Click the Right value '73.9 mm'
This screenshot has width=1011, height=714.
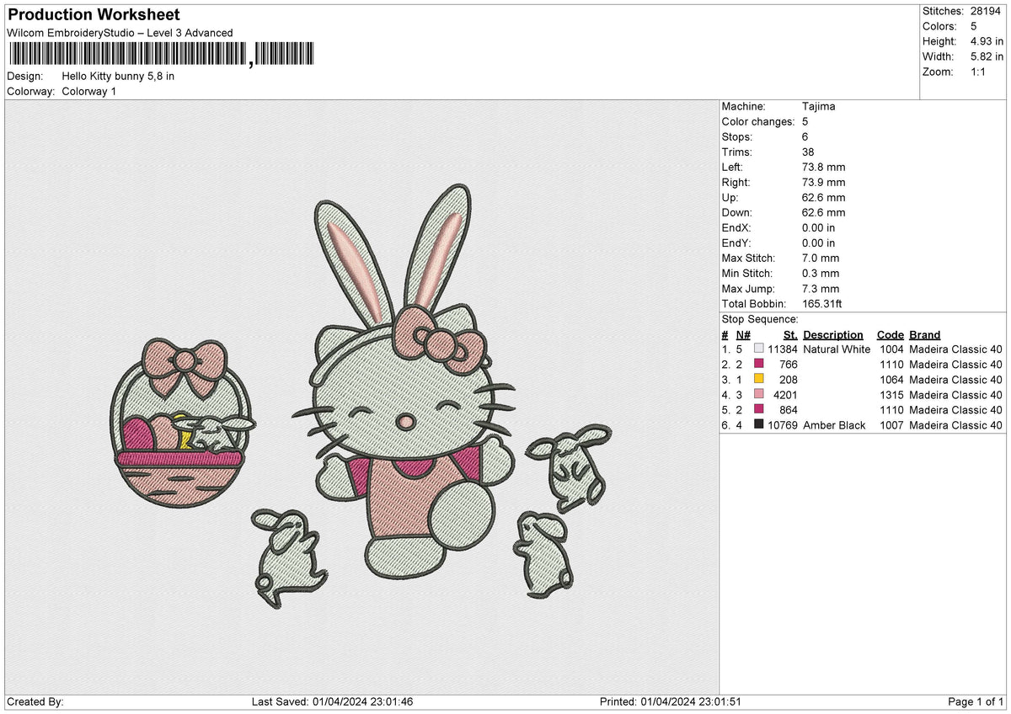coord(824,183)
